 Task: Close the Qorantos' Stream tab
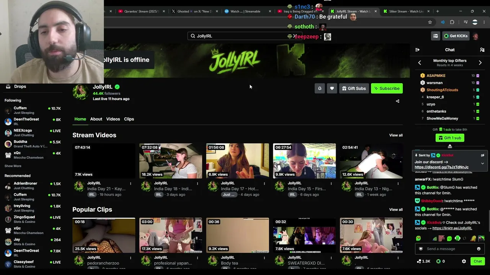click(164, 11)
